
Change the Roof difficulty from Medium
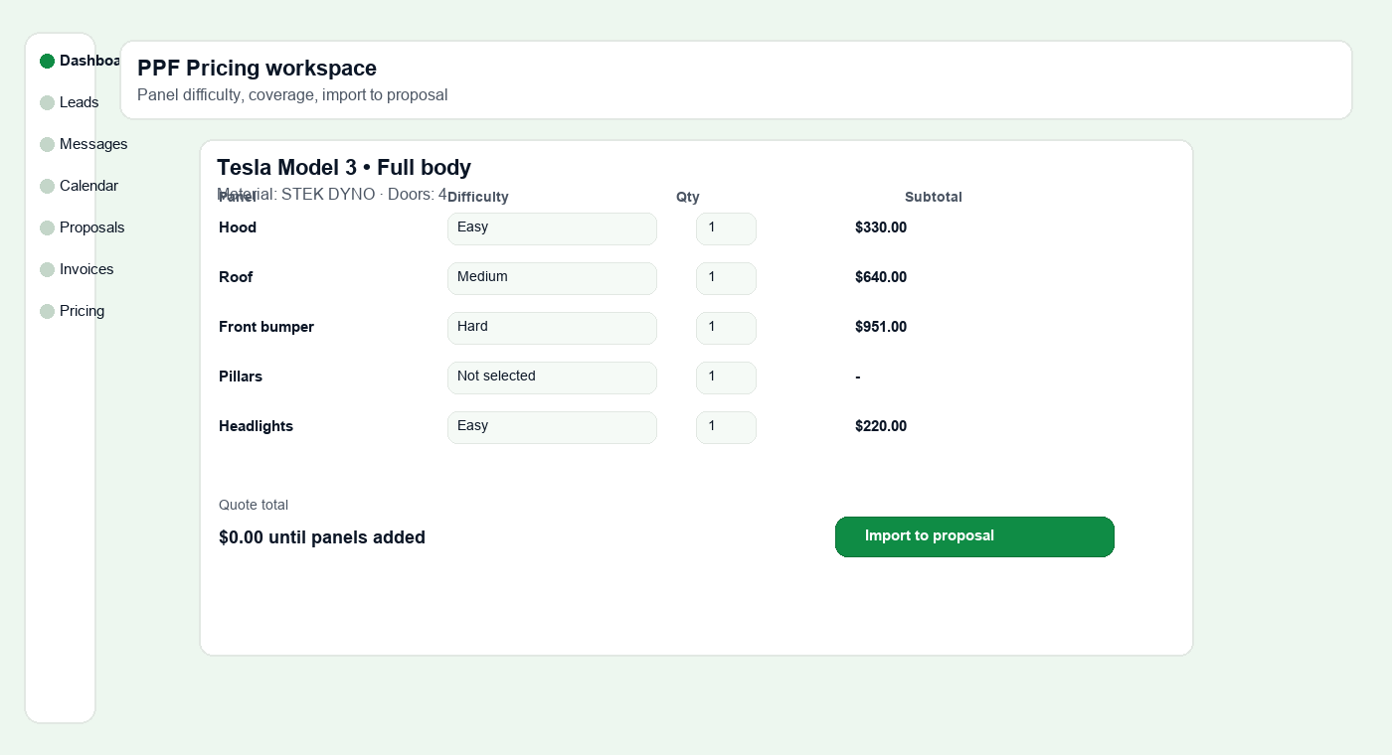point(552,278)
